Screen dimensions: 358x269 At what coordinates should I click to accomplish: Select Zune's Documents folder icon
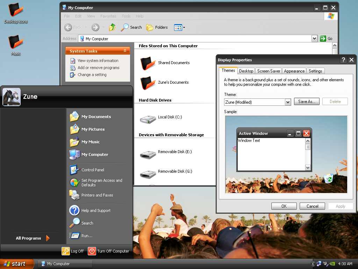tap(148, 83)
